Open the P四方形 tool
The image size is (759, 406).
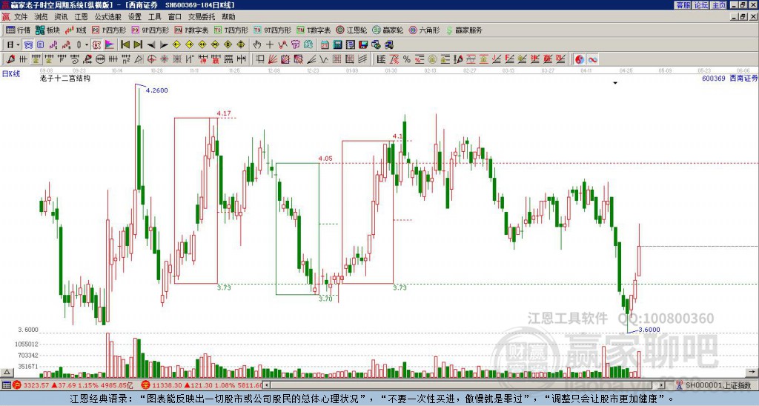pos(109,30)
